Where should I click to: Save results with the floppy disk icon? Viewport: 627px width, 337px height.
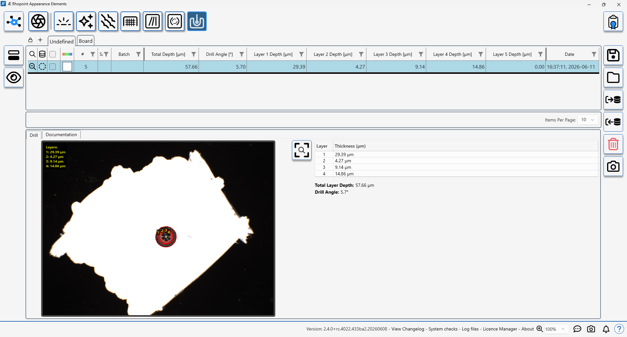point(613,55)
